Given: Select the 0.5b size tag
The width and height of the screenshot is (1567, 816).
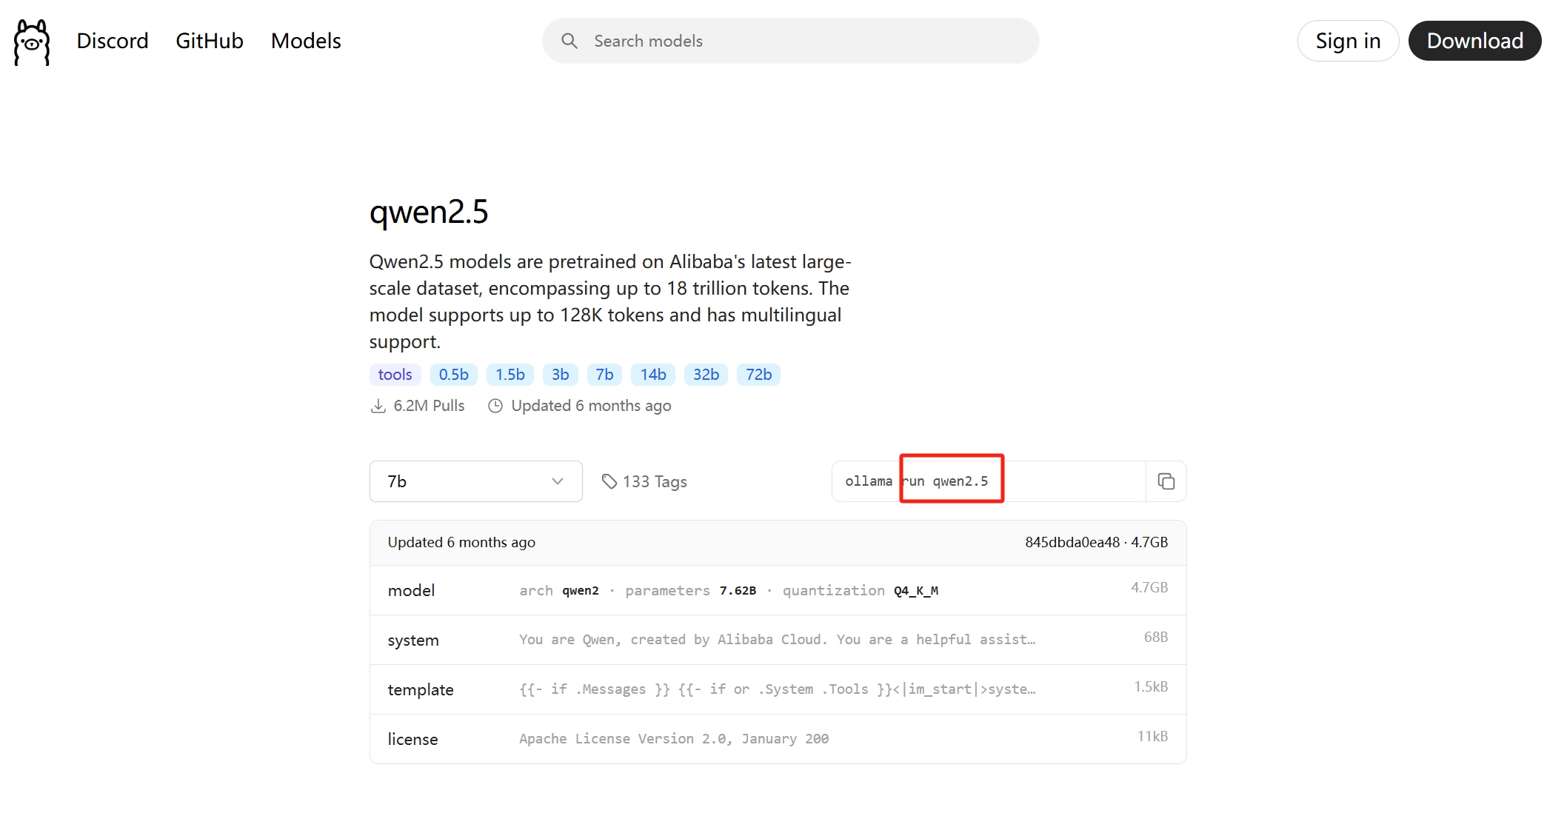Looking at the screenshot, I should click(453, 375).
